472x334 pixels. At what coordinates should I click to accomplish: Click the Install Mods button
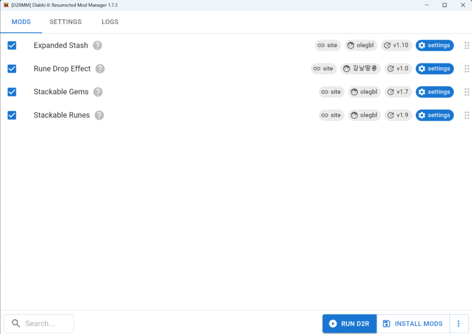[413, 324]
